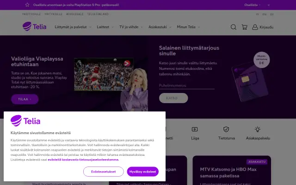Click the Asiakaspalvelu shortcut label
The image size is (296, 185).
coord(258,138)
